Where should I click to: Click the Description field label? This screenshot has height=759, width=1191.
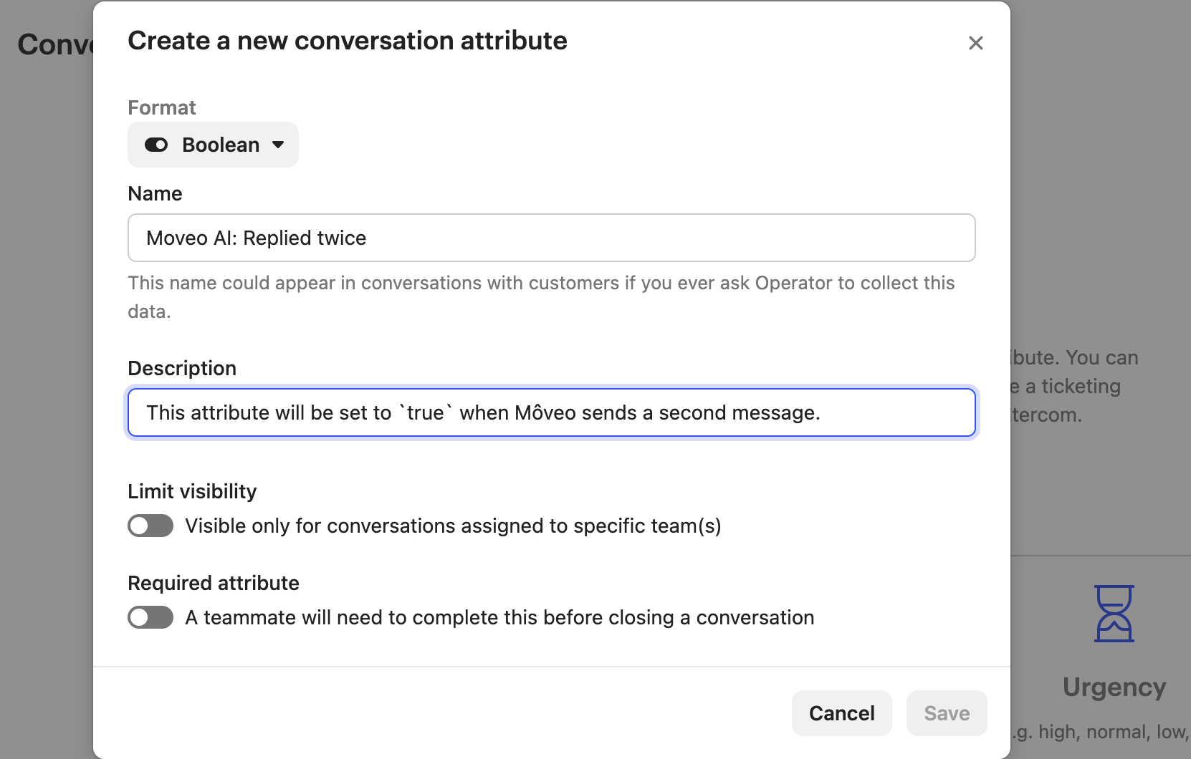[x=182, y=368]
